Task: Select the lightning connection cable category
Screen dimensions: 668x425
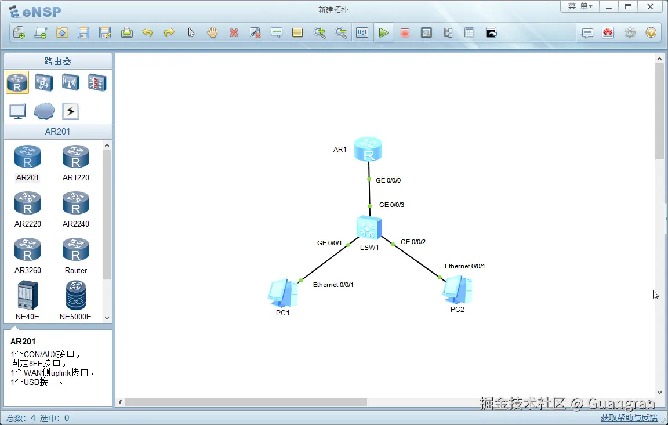Action: (70, 111)
